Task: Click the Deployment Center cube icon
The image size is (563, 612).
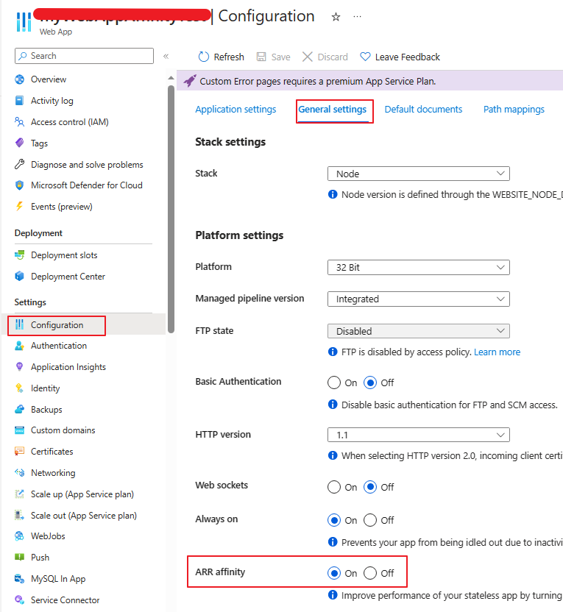Action: 20,277
